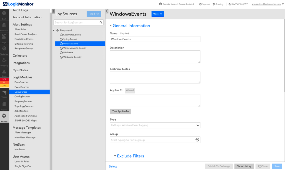Collapse the Exclude Filters section

pos(115,156)
